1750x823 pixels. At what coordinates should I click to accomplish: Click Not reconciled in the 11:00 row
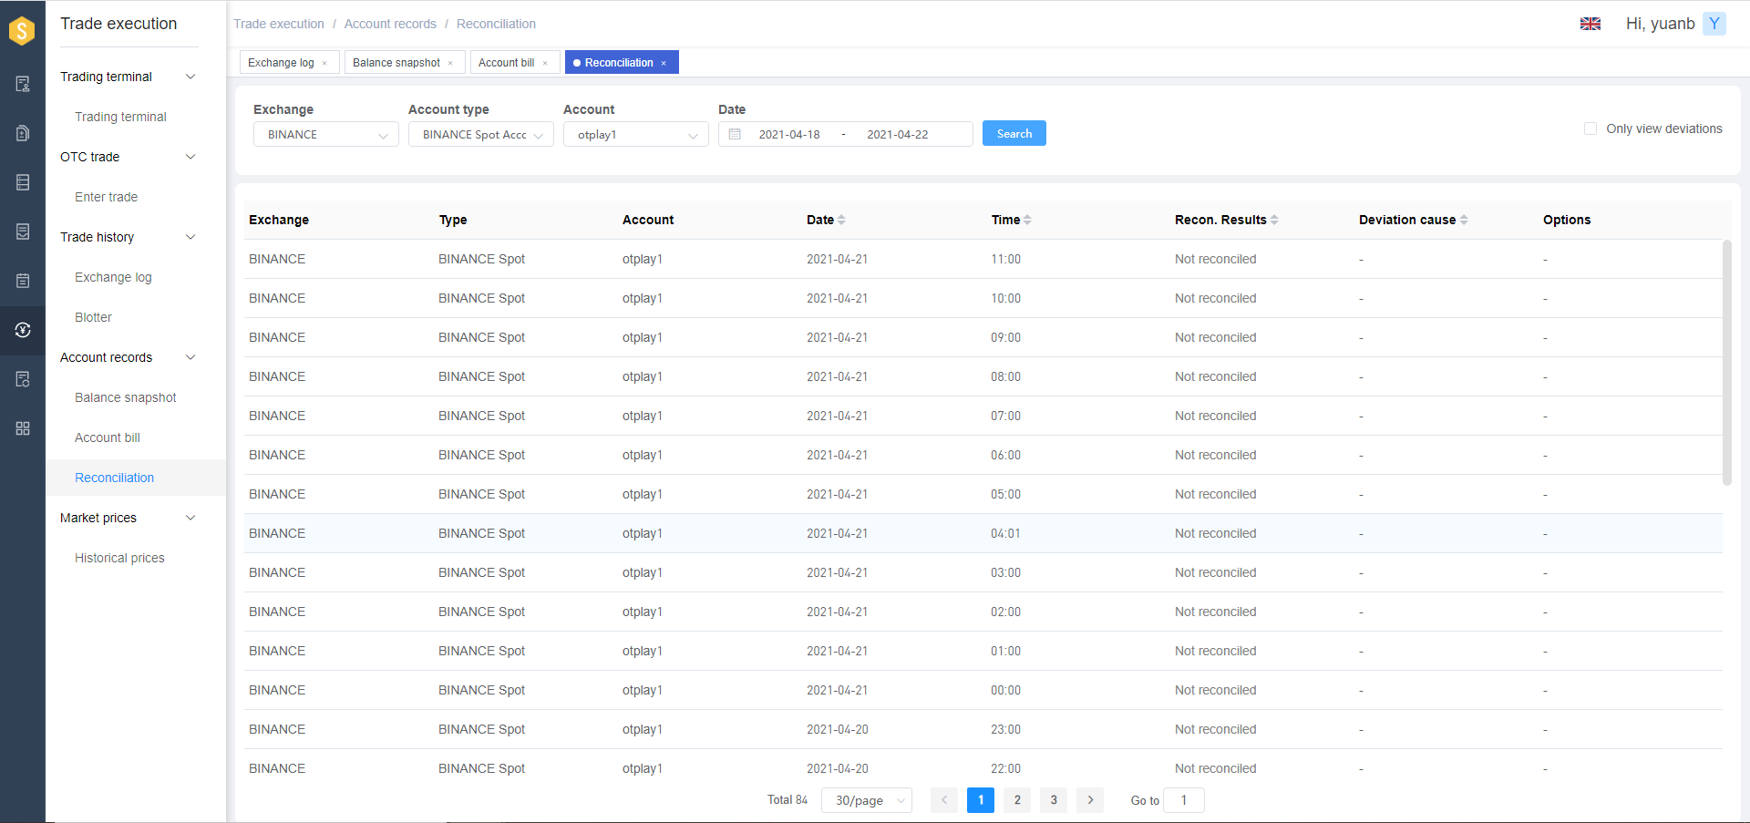coord(1216,259)
